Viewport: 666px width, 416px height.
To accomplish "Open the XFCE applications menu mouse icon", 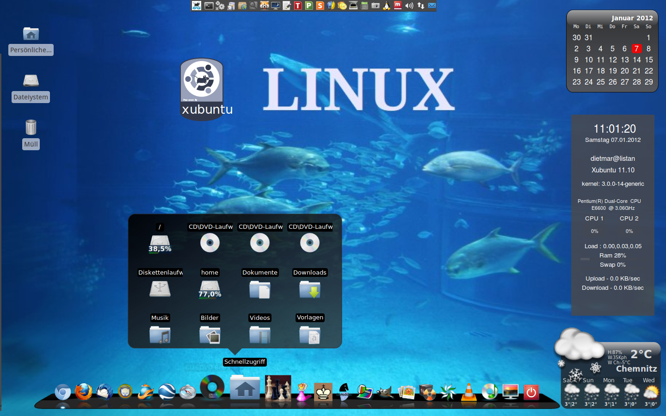I will (197, 6).
